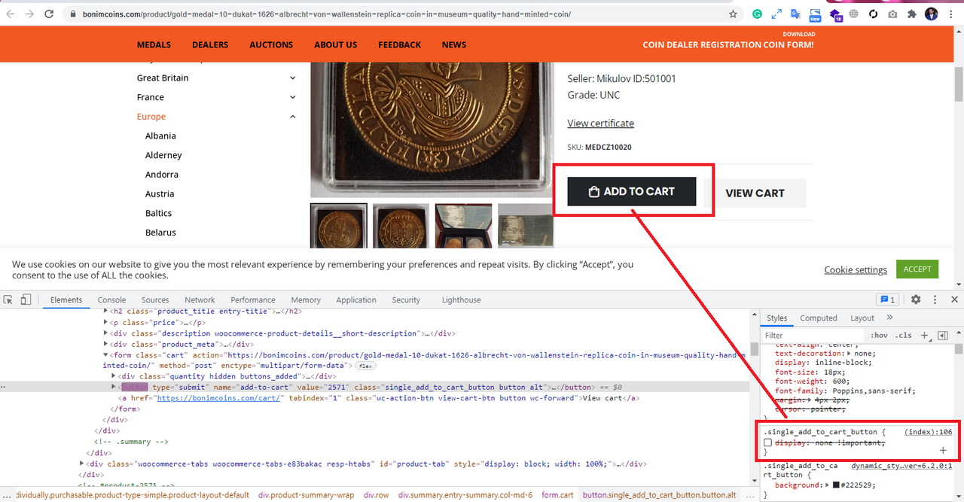Screen dimensions: 964x502
Task: Collapse the form class cart node
Action: coord(106,355)
